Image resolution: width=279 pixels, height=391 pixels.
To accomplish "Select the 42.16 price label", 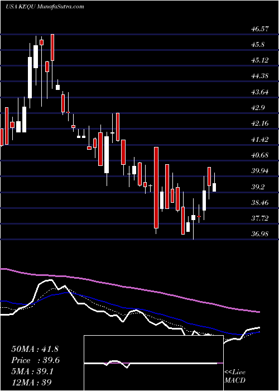I will pyautogui.click(x=259, y=123).
